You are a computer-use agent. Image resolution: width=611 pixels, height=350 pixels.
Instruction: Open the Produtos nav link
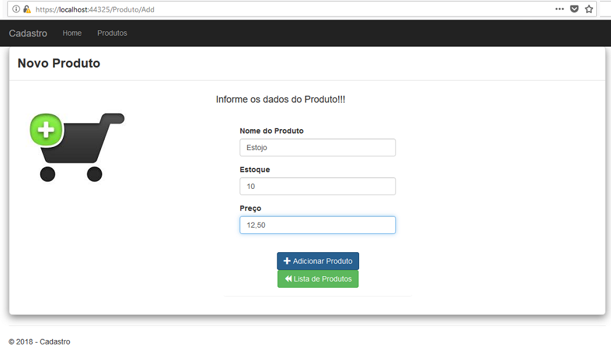click(112, 33)
